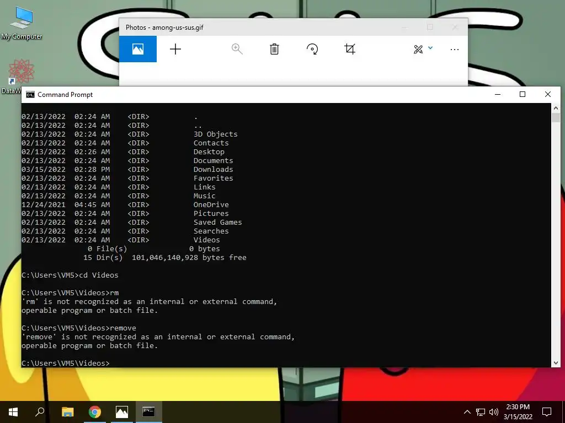Open the notification center icon
Screen dimensions: 565x423
coord(547,412)
